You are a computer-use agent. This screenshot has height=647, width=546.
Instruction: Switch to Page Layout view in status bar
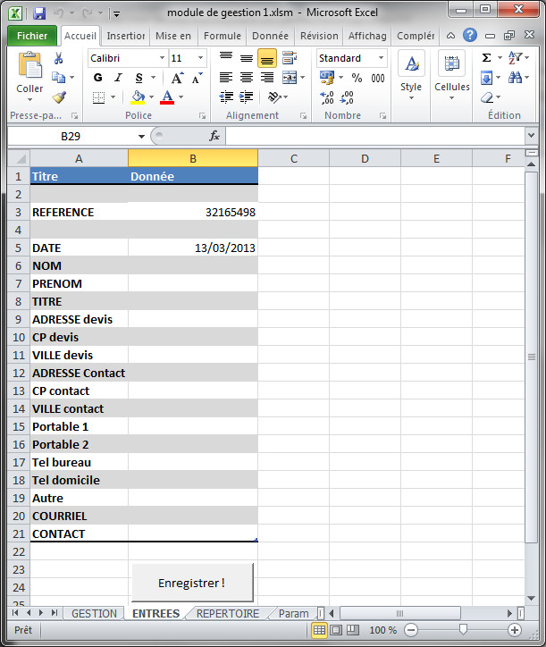click(x=336, y=630)
